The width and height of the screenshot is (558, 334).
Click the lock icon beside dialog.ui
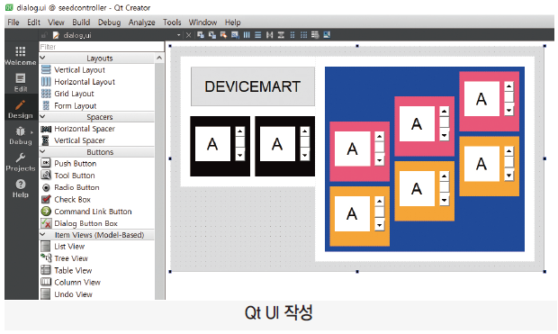[44, 35]
